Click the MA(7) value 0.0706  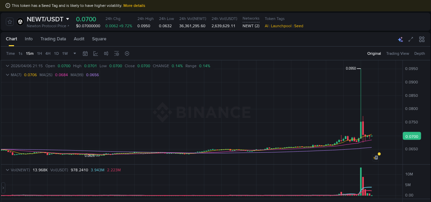coord(30,75)
